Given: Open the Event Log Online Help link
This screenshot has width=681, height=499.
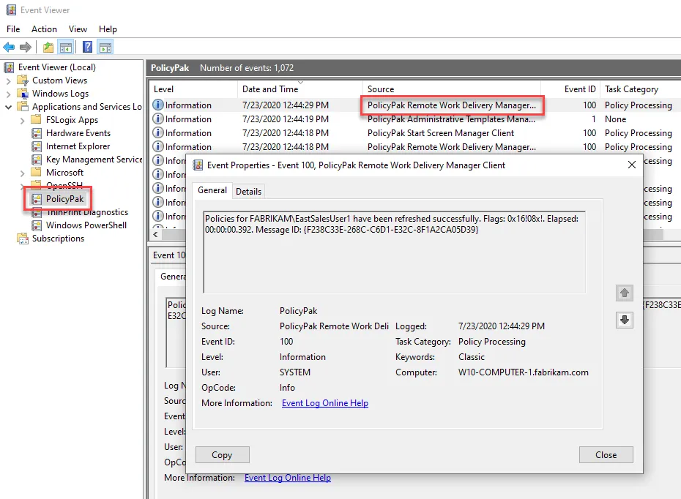Looking at the screenshot, I should pos(324,402).
